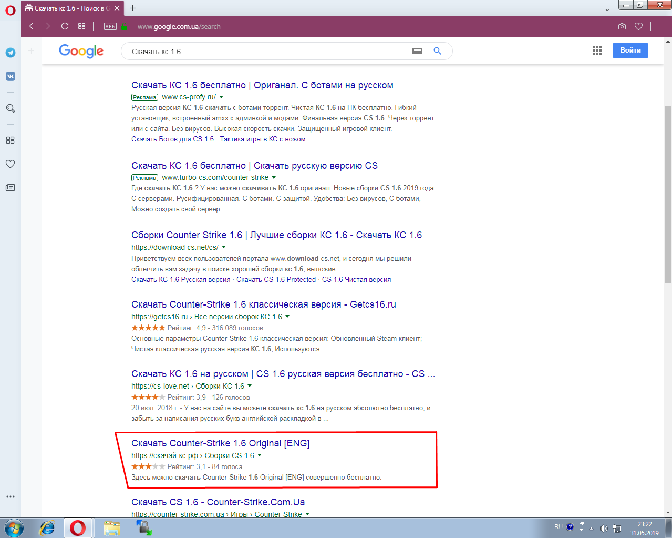This screenshot has width=672, height=538.
Task: Click the RU language indicator
Action: tap(558, 526)
